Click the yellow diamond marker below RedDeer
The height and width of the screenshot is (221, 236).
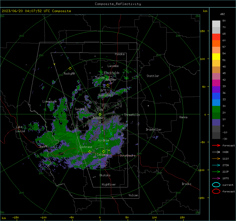pyautogui.click(x=108, y=85)
